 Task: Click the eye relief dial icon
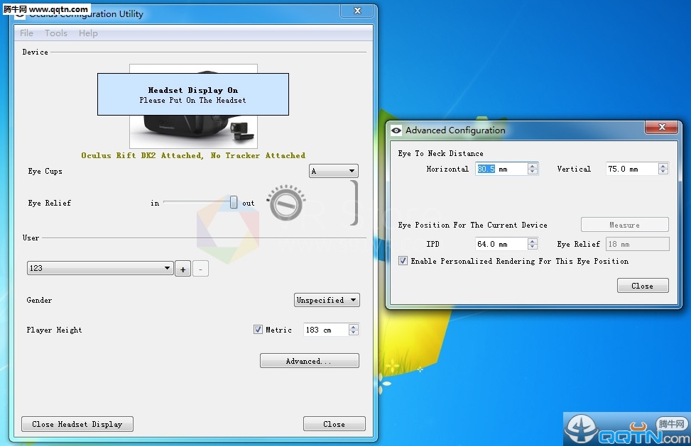click(x=285, y=203)
